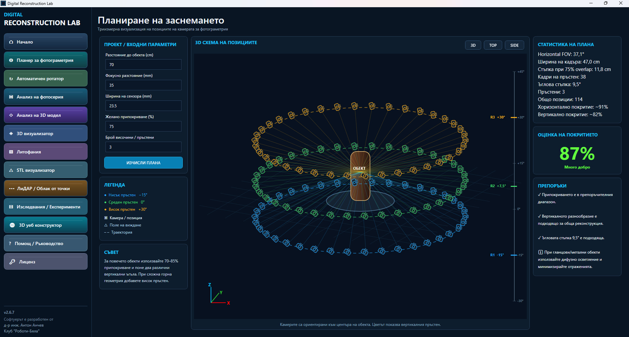Screen dimensions: 629x337
Task: Click the triangle icon on STL визуализатор
Action: click(x=11, y=170)
